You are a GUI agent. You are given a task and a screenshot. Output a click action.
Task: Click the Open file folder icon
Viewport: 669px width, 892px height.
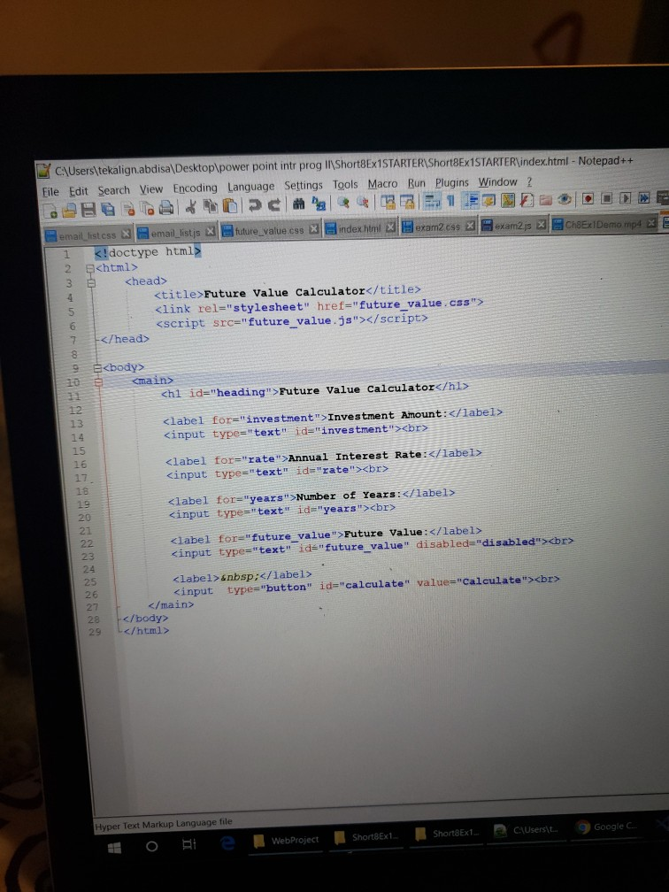click(x=69, y=211)
